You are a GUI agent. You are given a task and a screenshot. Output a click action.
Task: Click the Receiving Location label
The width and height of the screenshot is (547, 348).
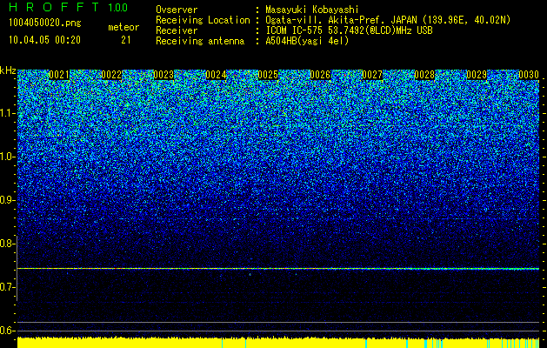[203, 20]
